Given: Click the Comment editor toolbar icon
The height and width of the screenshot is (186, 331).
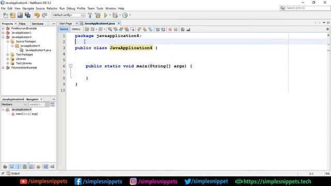Looking at the screenshot, I should coord(183,29).
